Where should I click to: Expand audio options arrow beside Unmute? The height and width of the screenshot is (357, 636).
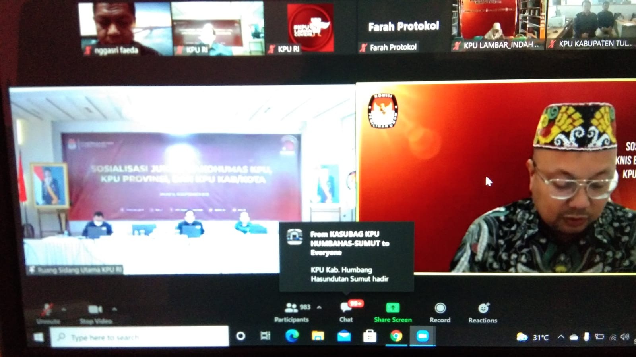pyautogui.click(x=64, y=309)
